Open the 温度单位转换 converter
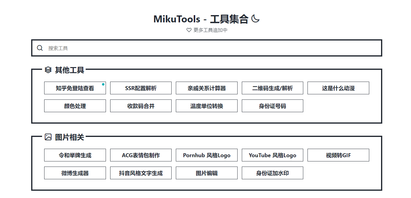The height and width of the screenshot is (198, 411). (206, 106)
